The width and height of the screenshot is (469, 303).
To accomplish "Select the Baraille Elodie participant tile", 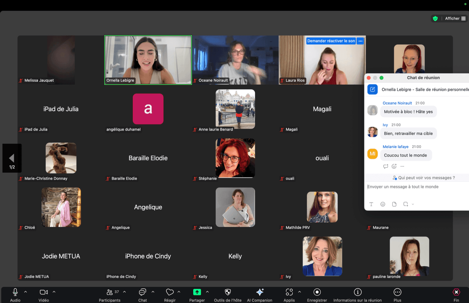I will tap(148, 158).
